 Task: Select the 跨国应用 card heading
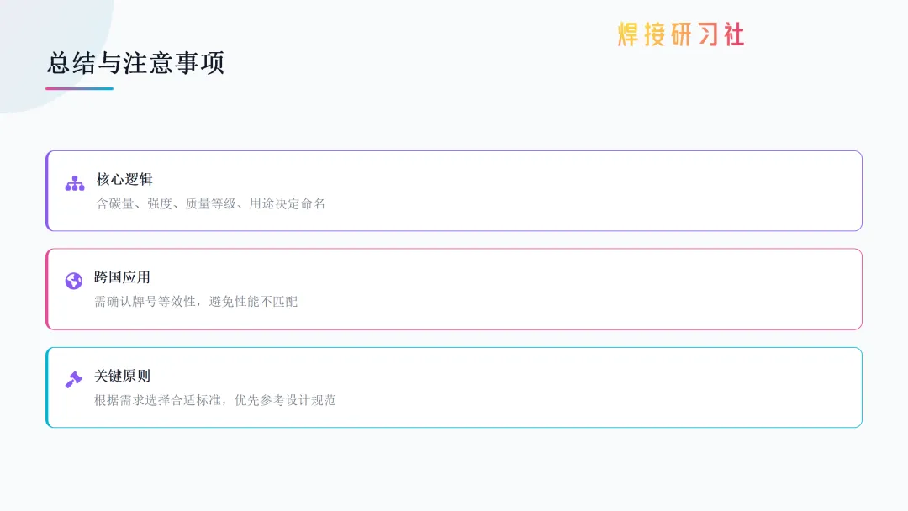click(122, 277)
